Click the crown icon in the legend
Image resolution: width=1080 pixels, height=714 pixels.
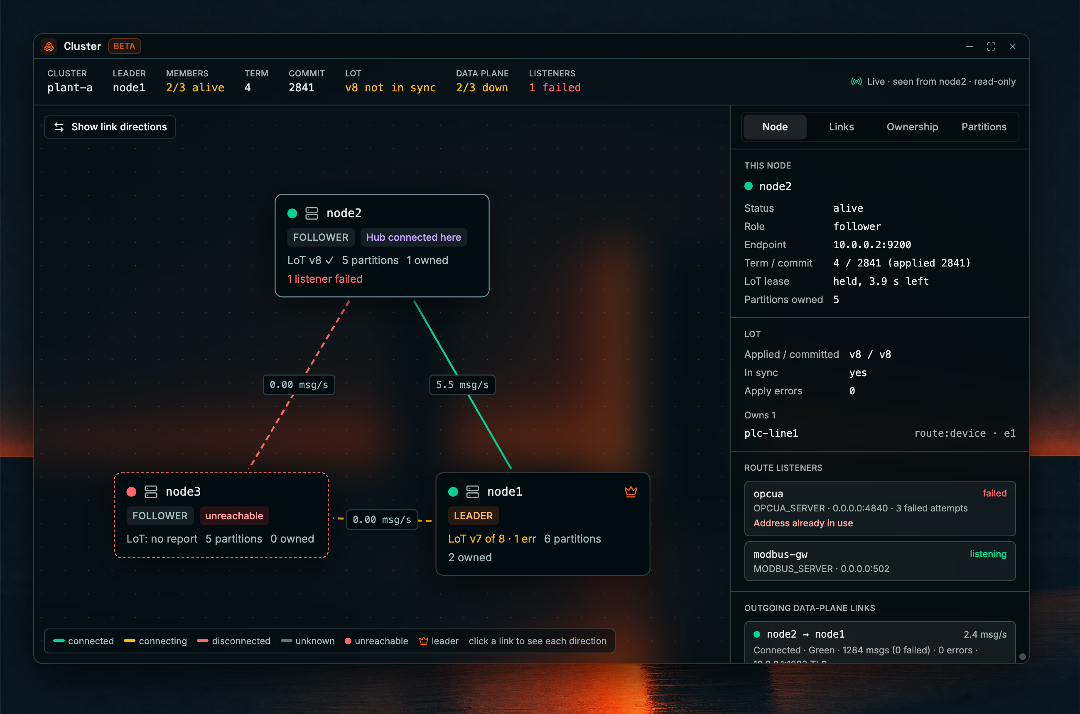click(423, 641)
